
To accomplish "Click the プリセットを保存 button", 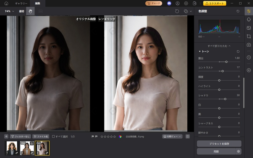I will (219, 143).
